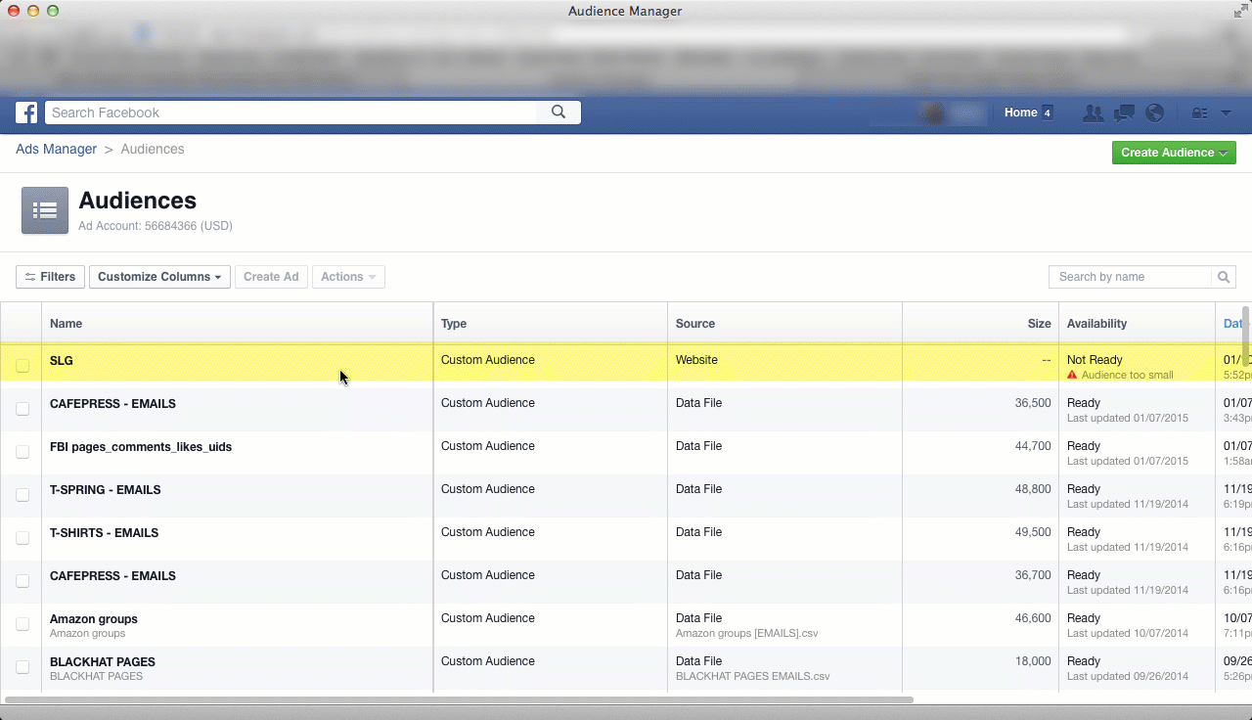1252x720 pixels.
Task: Open the Messages chat icon
Action: coord(1124,112)
